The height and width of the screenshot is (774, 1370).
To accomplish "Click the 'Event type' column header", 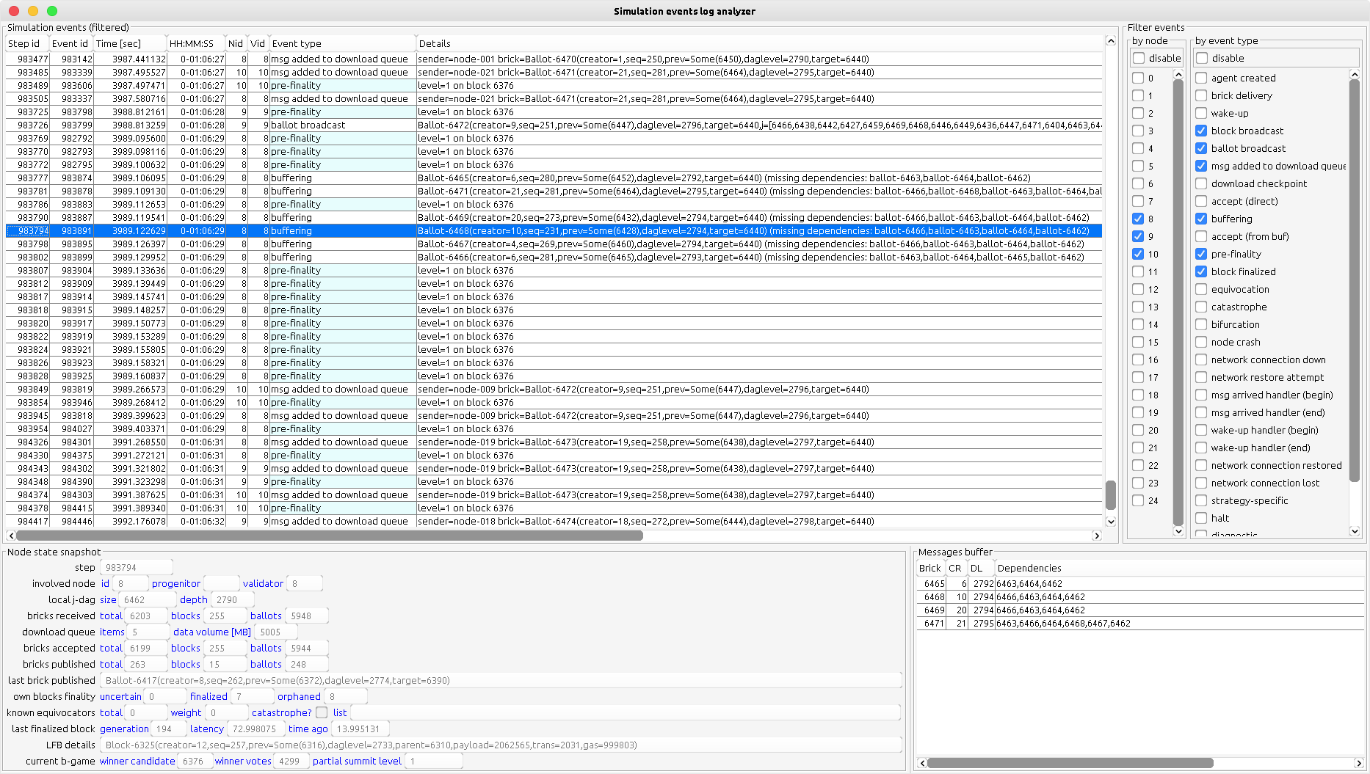I will pyautogui.click(x=343, y=43).
